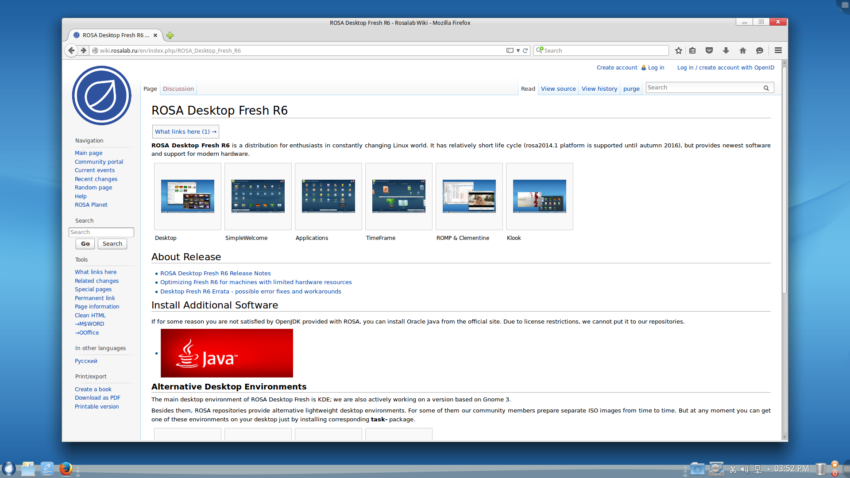
Task: Focus the Firefox toolbar Search field
Action: [601, 50]
